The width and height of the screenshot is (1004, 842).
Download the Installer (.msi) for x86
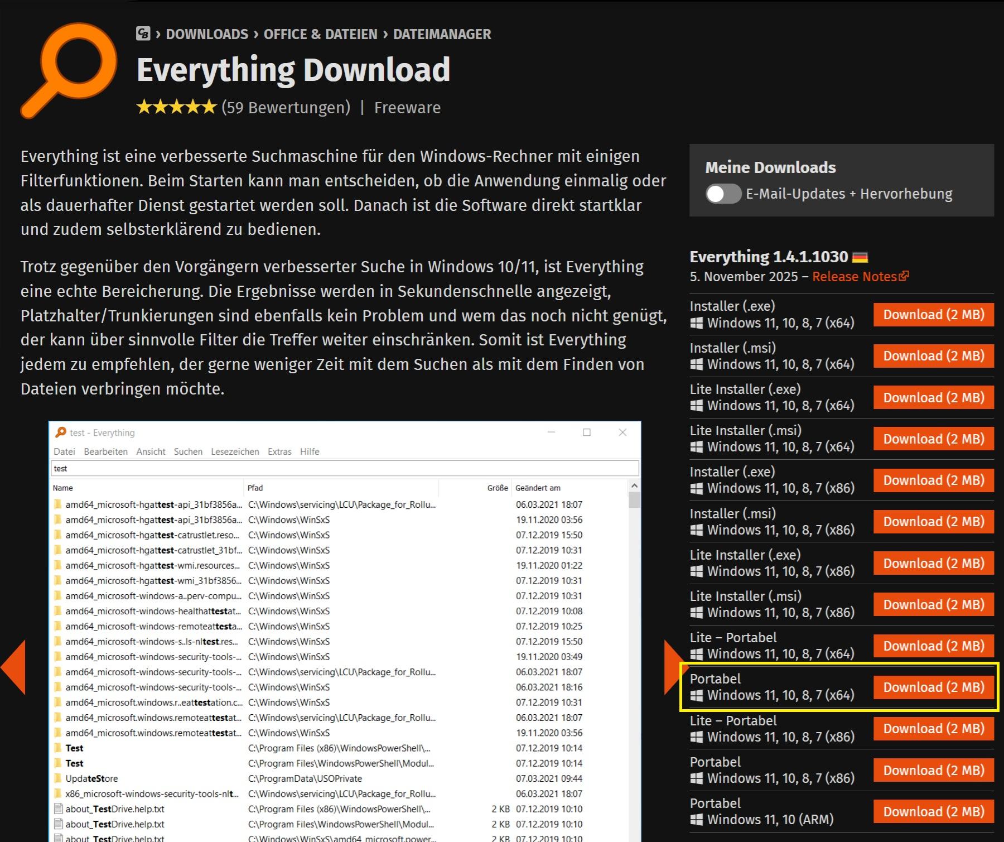(934, 522)
